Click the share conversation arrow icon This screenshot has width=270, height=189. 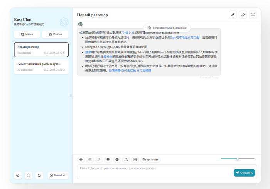[243, 15]
